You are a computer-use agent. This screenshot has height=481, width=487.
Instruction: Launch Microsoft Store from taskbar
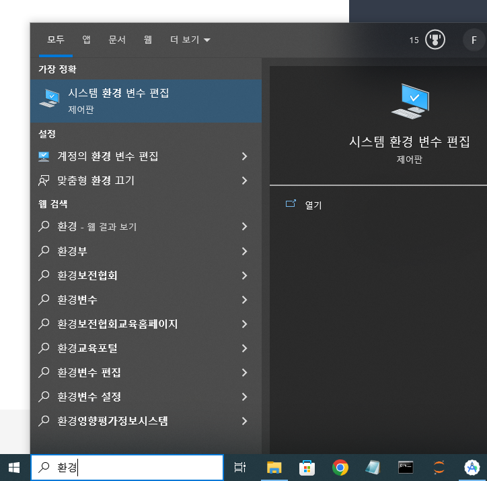pyautogui.click(x=307, y=468)
